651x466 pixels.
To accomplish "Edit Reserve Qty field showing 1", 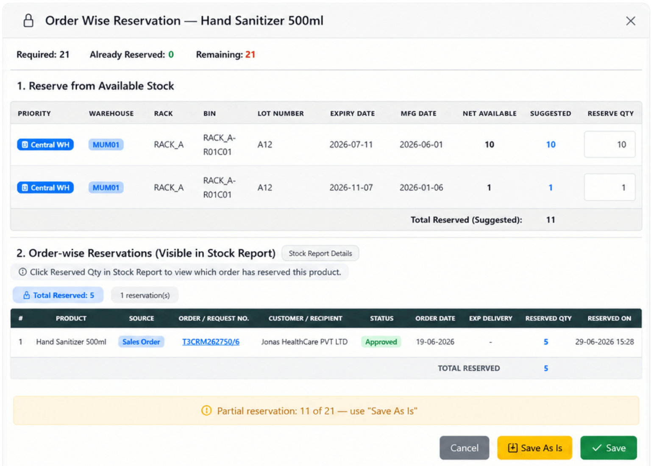I will (x=609, y=187).
